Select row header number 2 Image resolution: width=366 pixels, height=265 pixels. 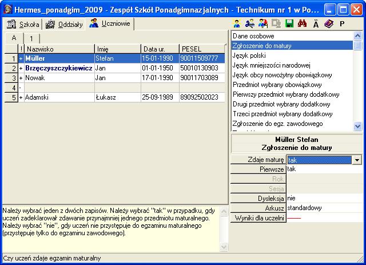(x=11, y=68)
